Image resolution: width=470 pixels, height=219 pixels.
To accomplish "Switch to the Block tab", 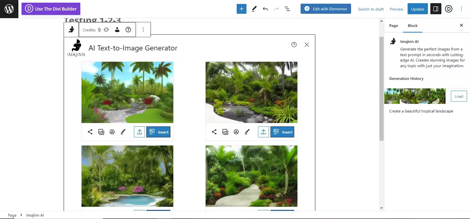I will tap(413, 26).
